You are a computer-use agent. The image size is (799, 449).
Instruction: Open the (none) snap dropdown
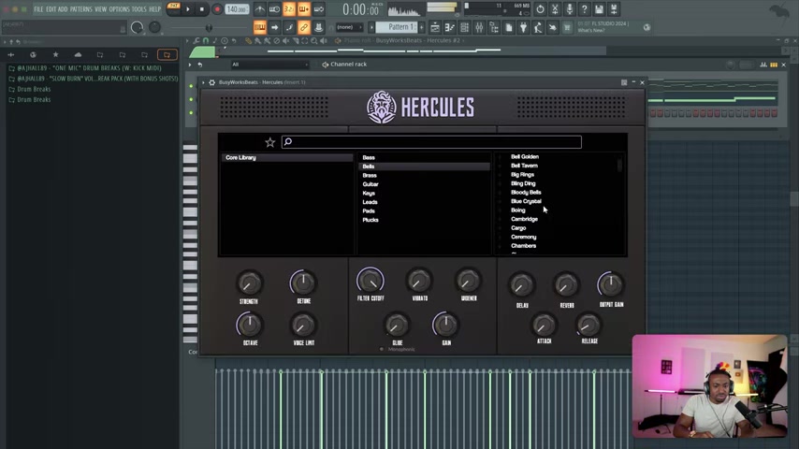(x=349, y=27)
